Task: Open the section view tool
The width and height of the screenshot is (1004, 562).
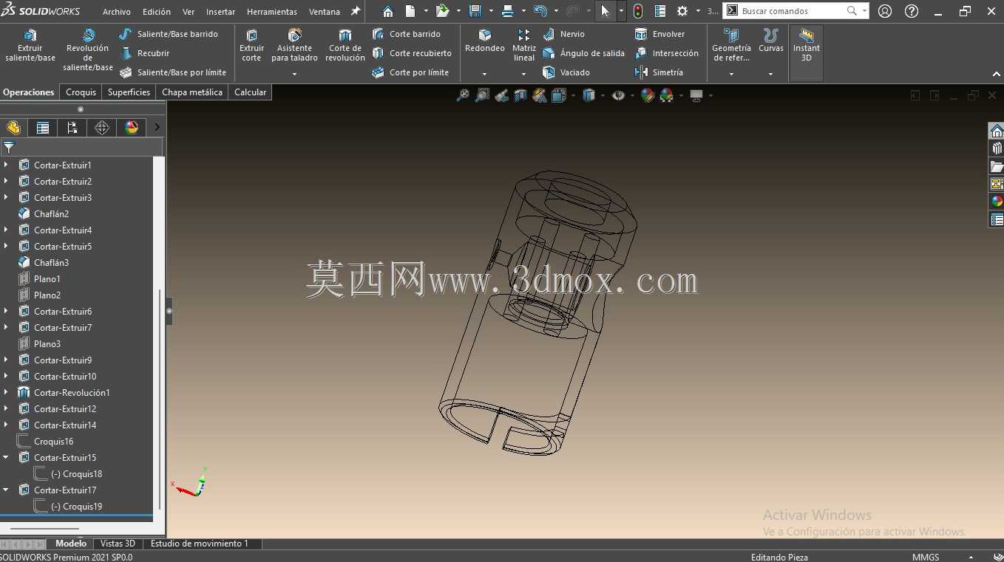Action: click(520, 95)
